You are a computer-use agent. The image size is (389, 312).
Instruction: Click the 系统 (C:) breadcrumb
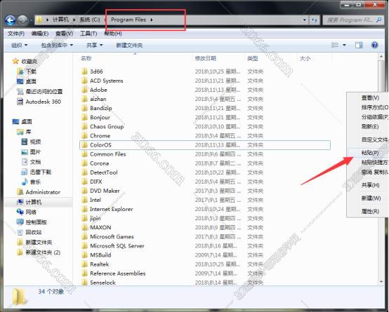tap(90, 20)
